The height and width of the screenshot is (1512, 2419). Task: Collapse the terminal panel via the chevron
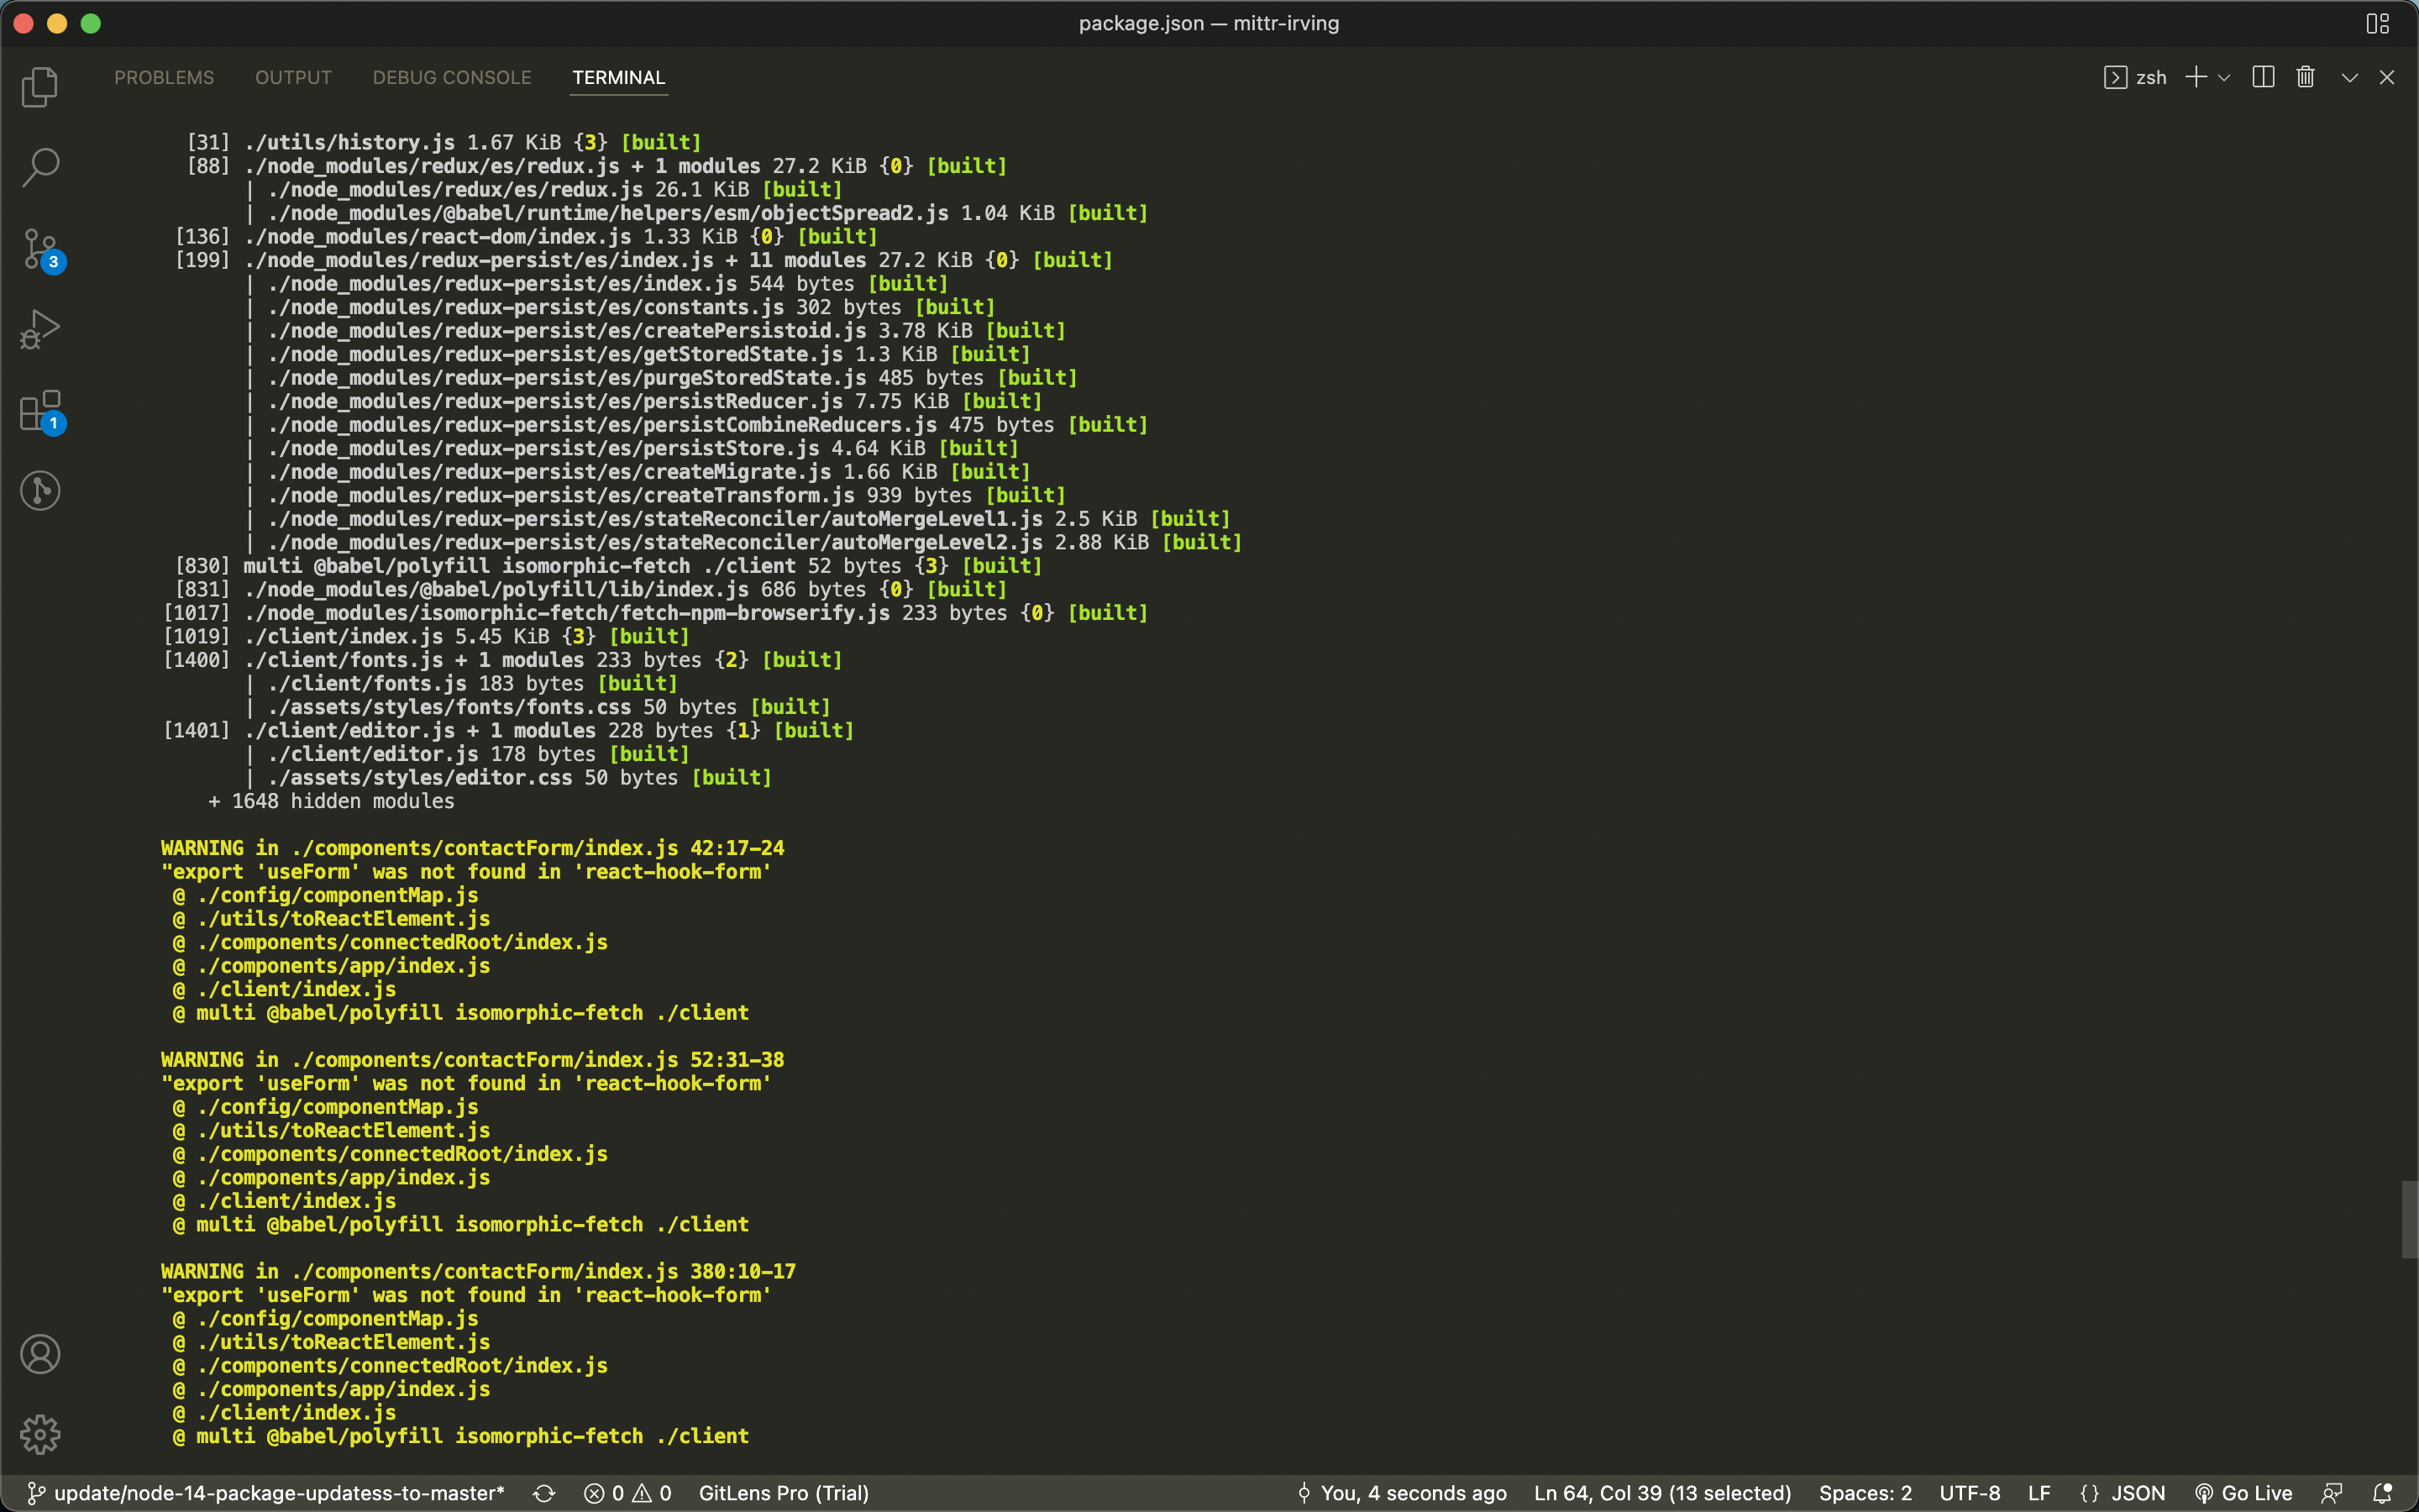click(x=2348, y=77)
